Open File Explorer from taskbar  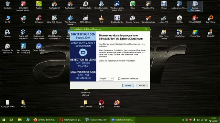(20, 120)
